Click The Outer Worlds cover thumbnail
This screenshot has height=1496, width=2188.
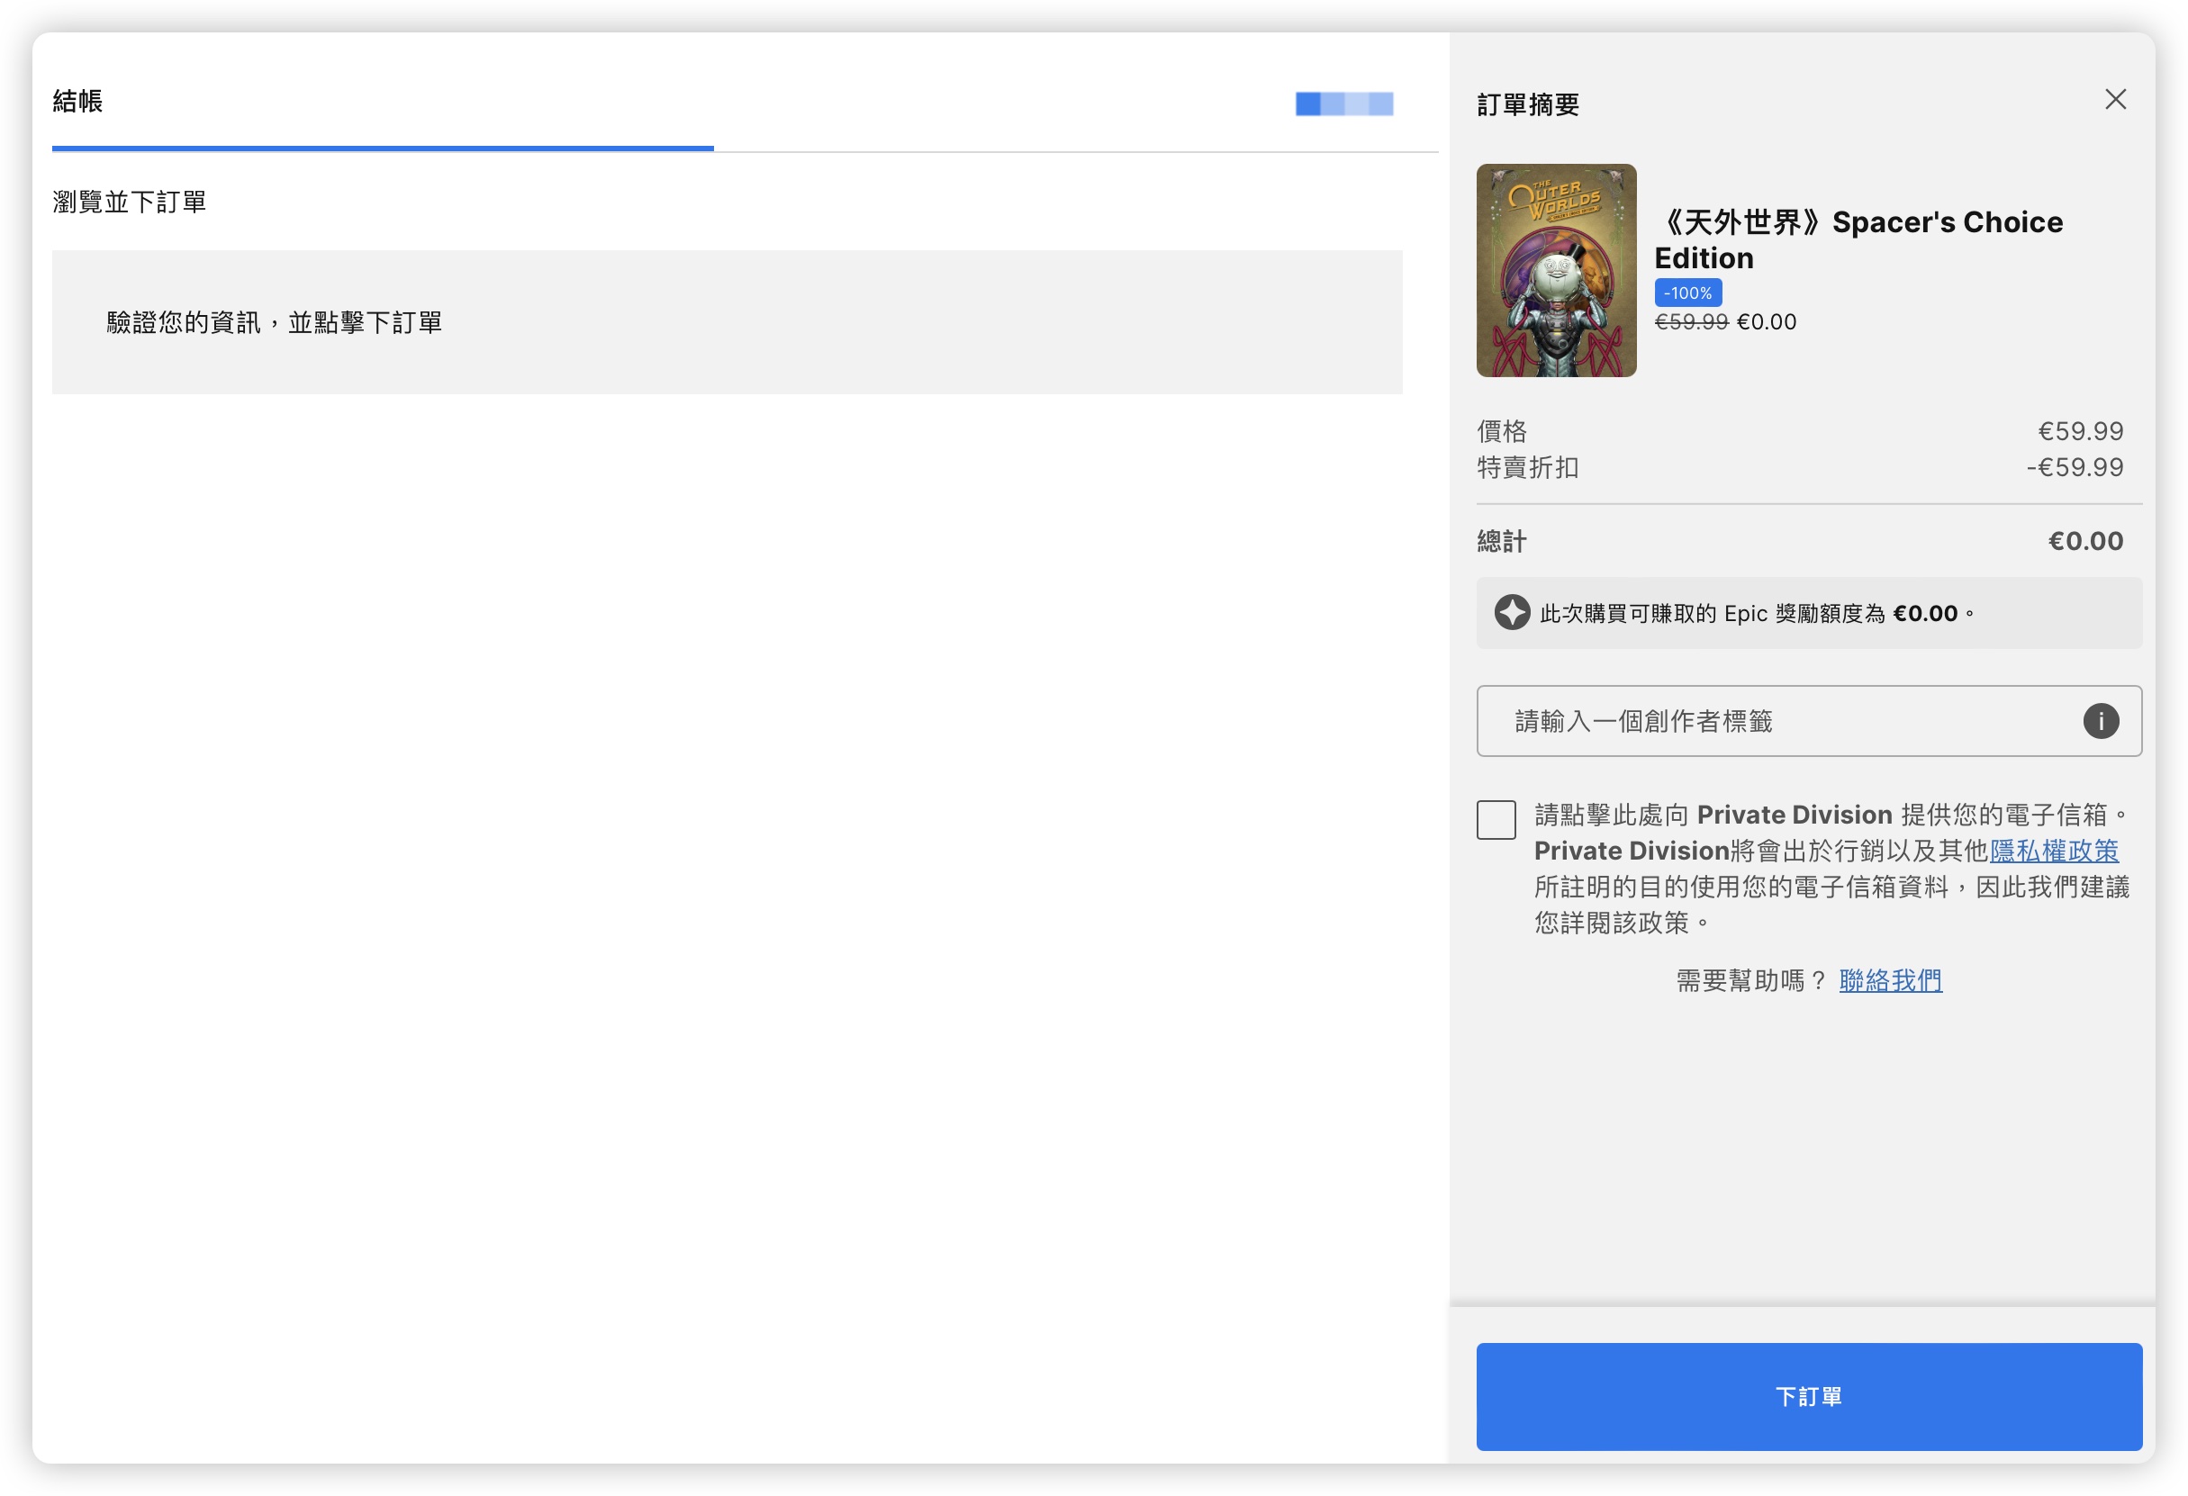point(1555,271)
